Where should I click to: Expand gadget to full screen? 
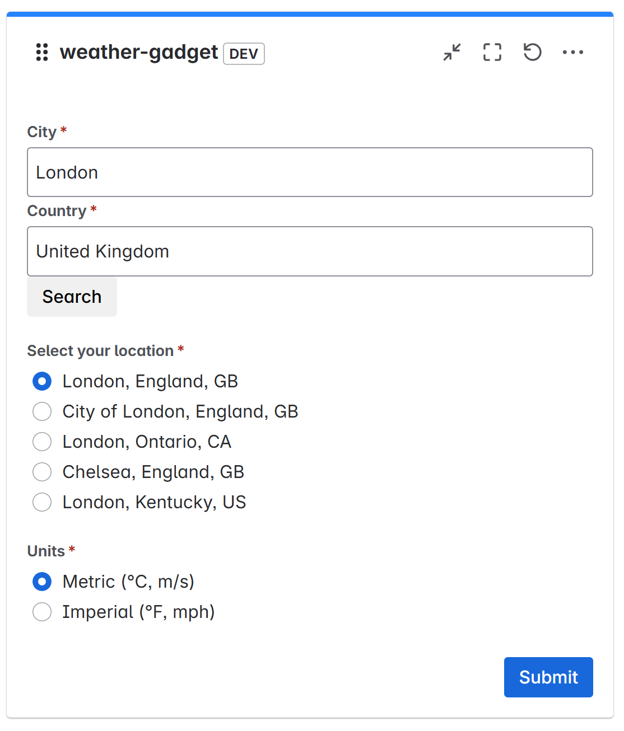[492, 52]
